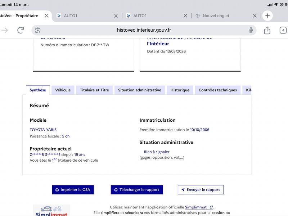Open the share sheet icon

coord(267,30)
